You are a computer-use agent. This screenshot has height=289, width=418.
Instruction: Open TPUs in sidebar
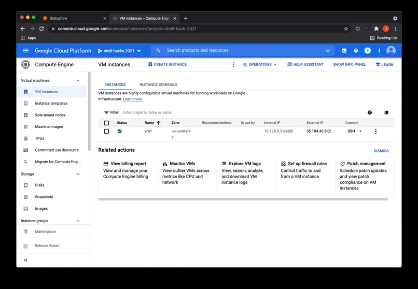click(x=52, y=138)
